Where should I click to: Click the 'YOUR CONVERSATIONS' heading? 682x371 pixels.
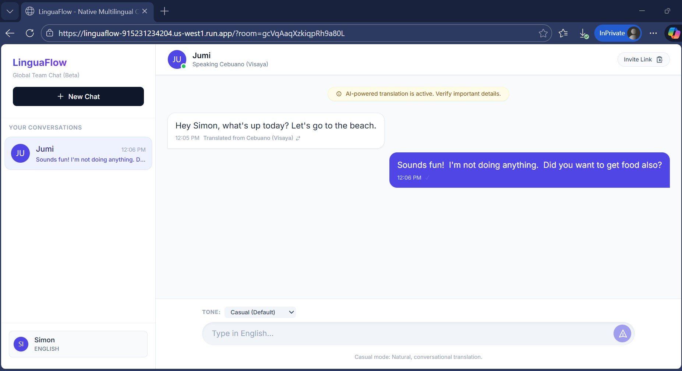pos(45,128)
